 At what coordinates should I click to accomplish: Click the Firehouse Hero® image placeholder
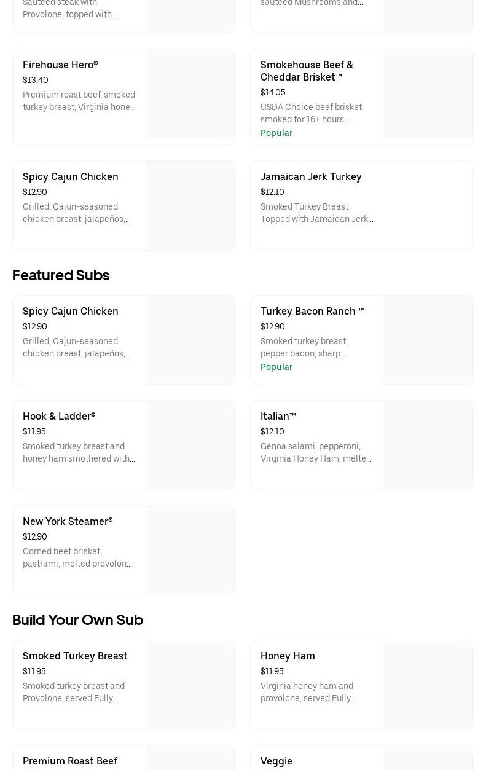point(190,94)
